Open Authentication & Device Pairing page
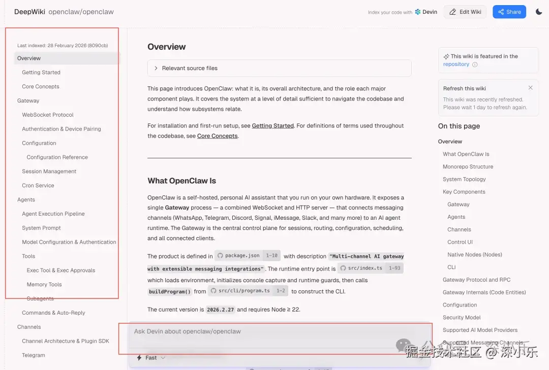The image size is (549, 370). pyautogui.click(x=62, y=129)
